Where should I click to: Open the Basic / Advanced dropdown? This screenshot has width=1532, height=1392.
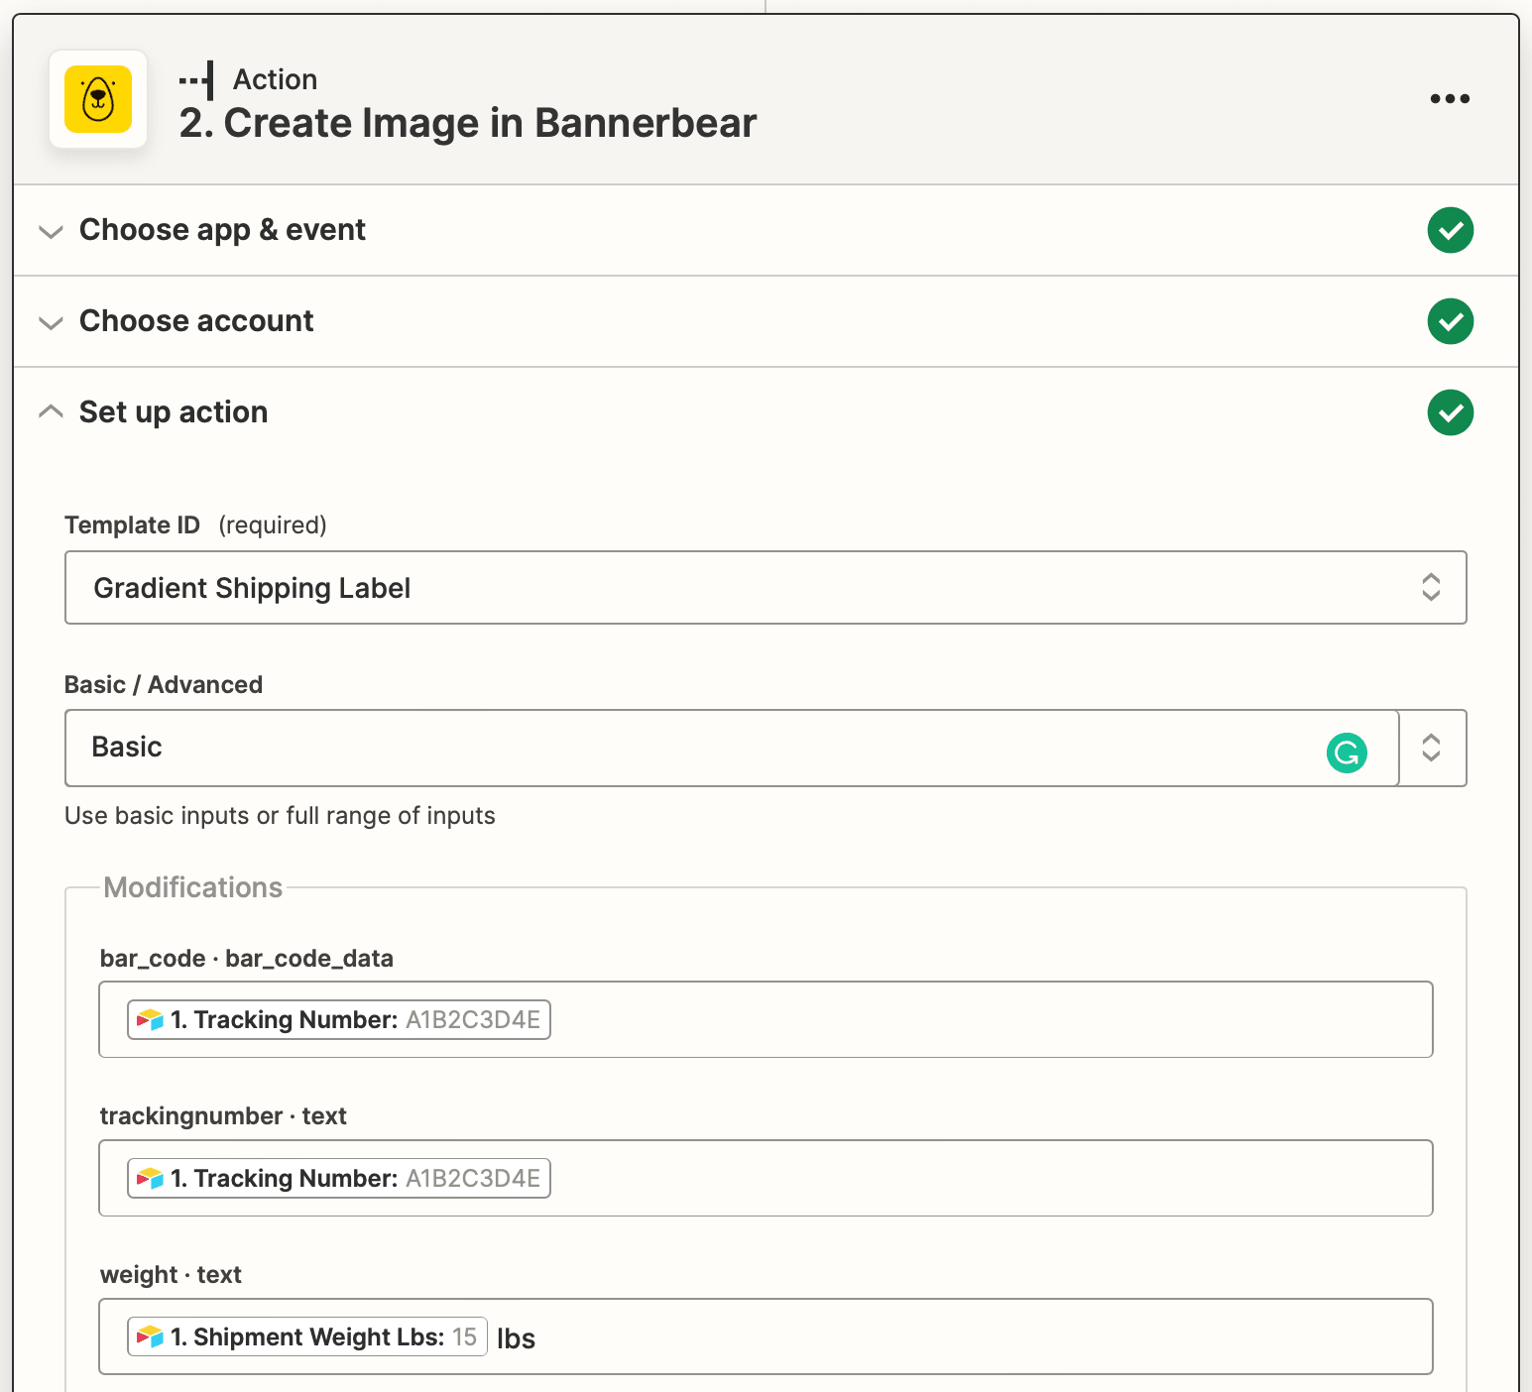[1432, 748]
